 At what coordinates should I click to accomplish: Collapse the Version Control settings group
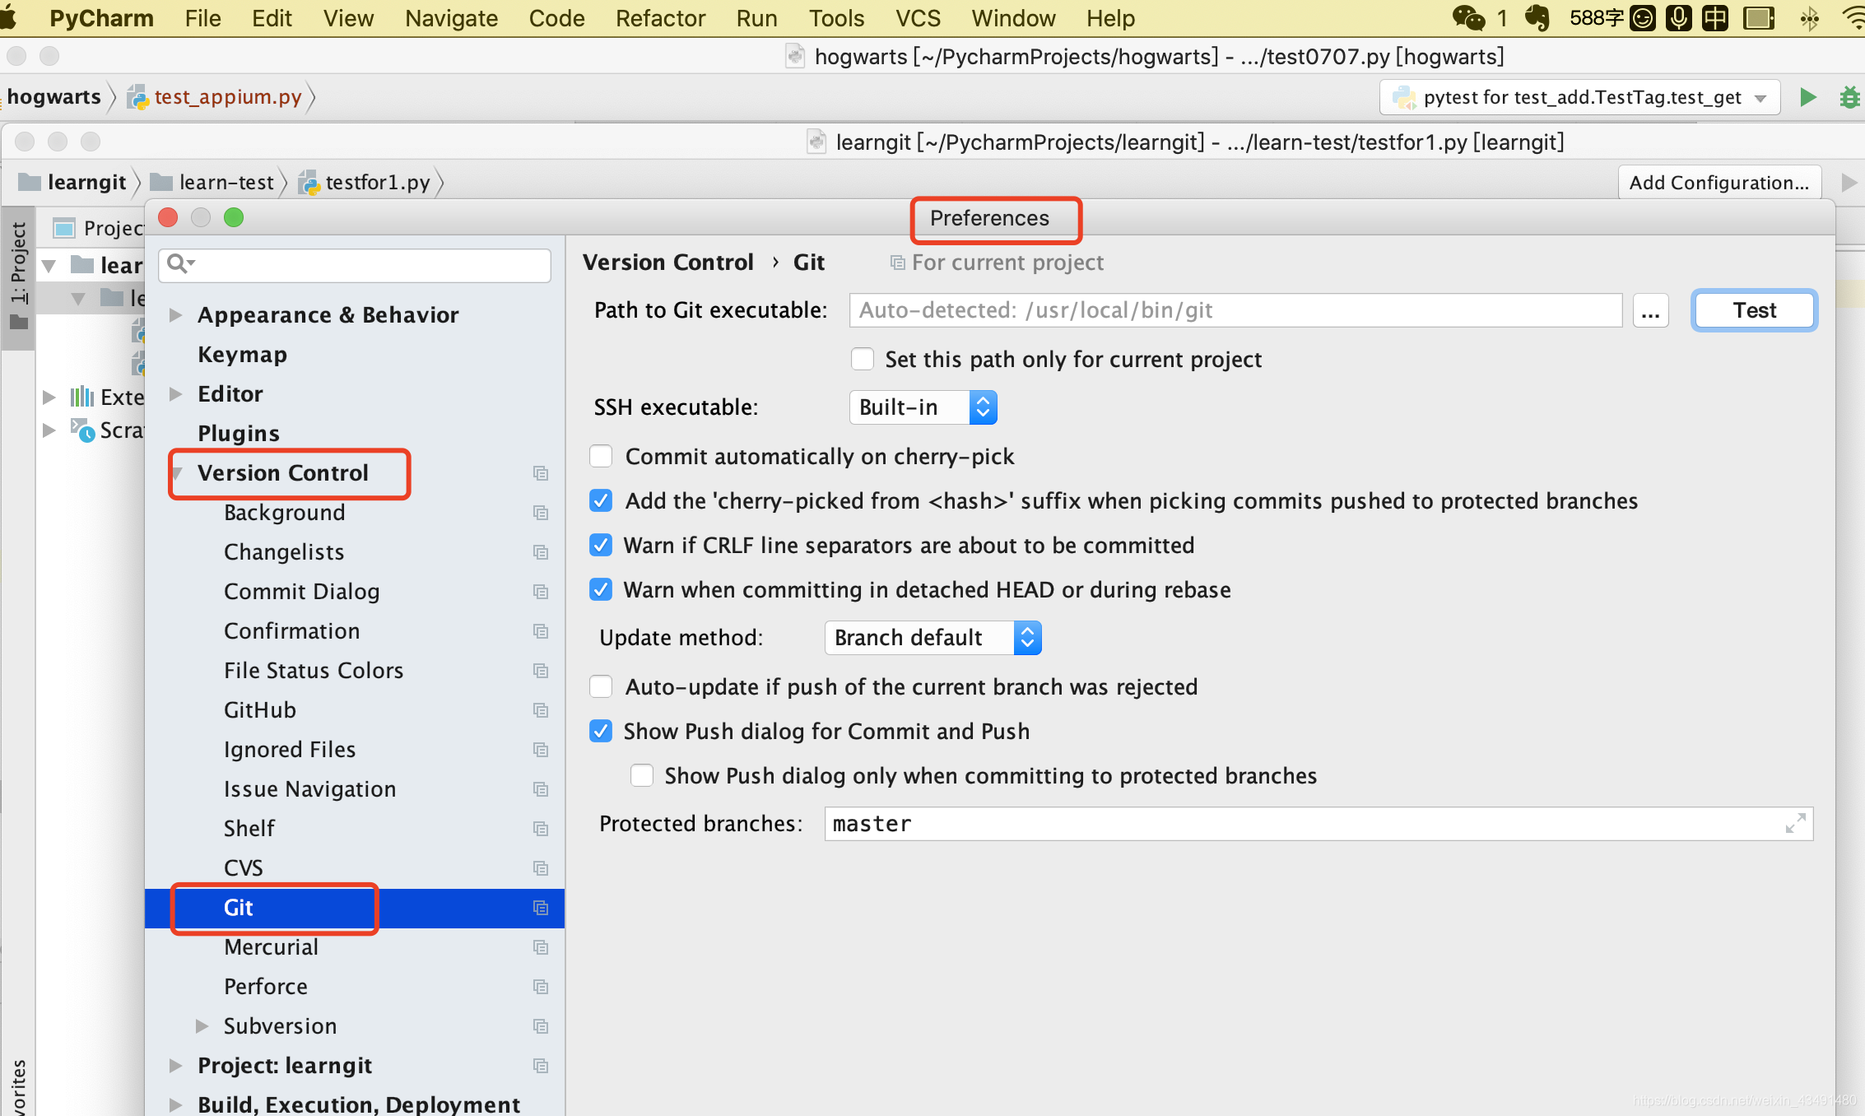coord(177,474)
